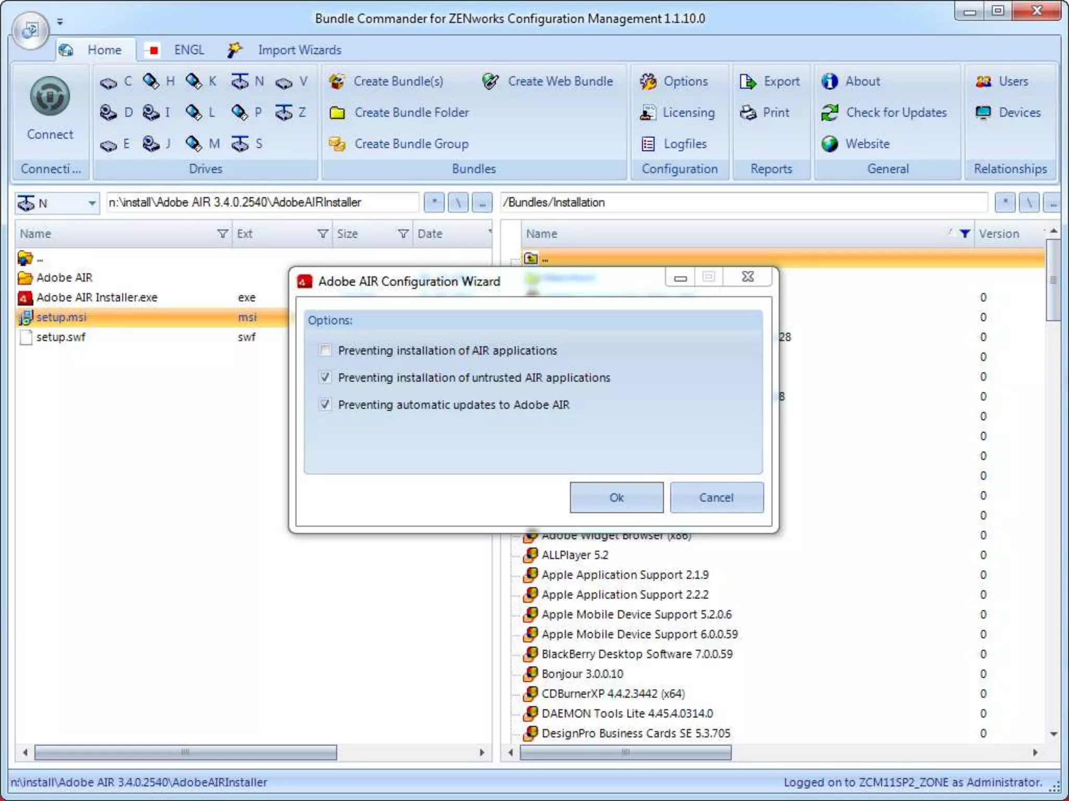Click the /Bundles/Installation path field
This screenshot has height=801, width=1069.
(x=744, y=202)
